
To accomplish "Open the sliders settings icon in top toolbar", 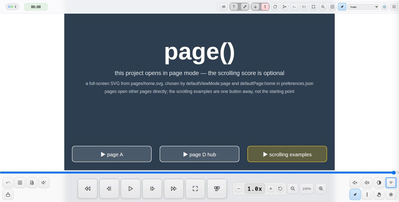I will click(x=224, y=7).
